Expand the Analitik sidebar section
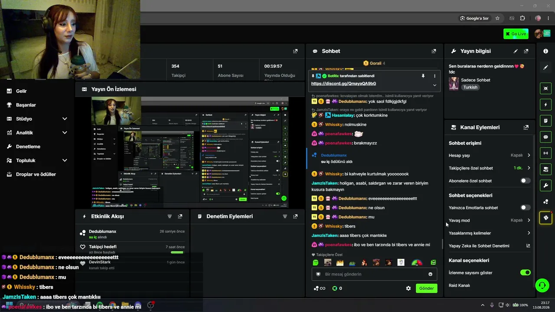The width and height of the screenshot is (555, 312). (x=65, y=133)
